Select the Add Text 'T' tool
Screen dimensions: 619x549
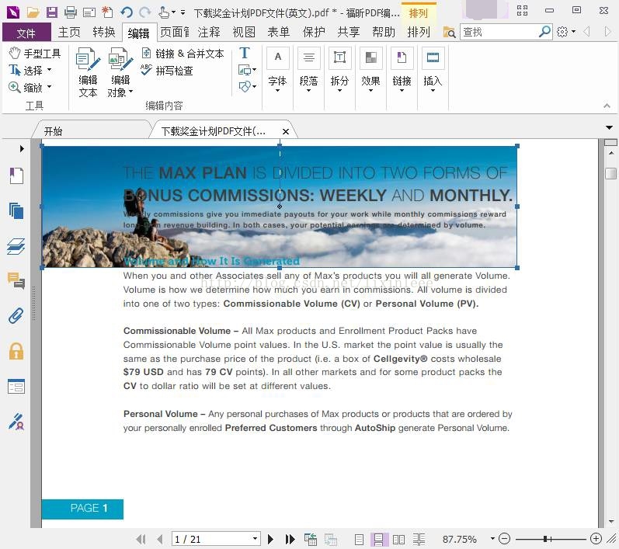click(x=245, y=53)
